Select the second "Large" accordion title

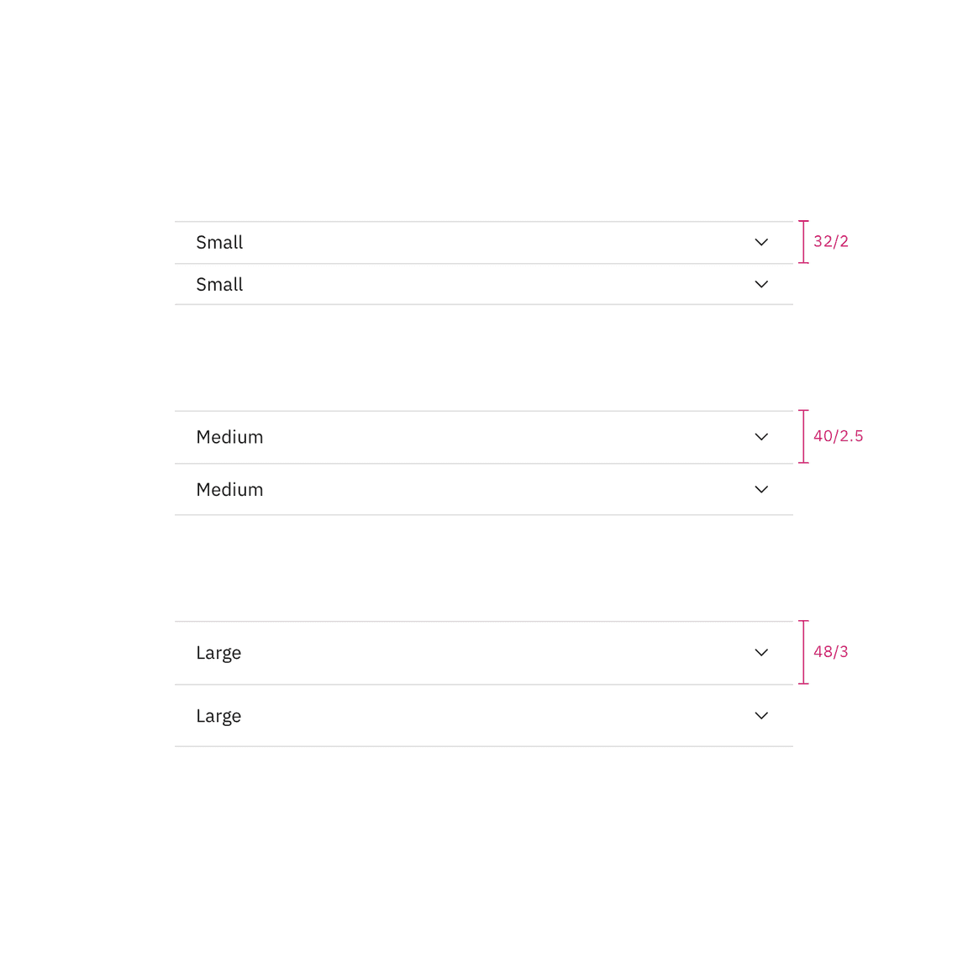pyautogui.click(x=218, y=716)
